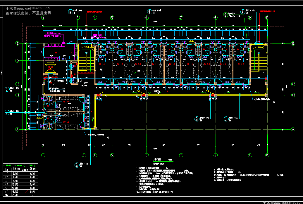The width and height of the screenshot is (303, 204).
Task: Click the yellow elevator shaft symbol
Action: coord(50,68)
